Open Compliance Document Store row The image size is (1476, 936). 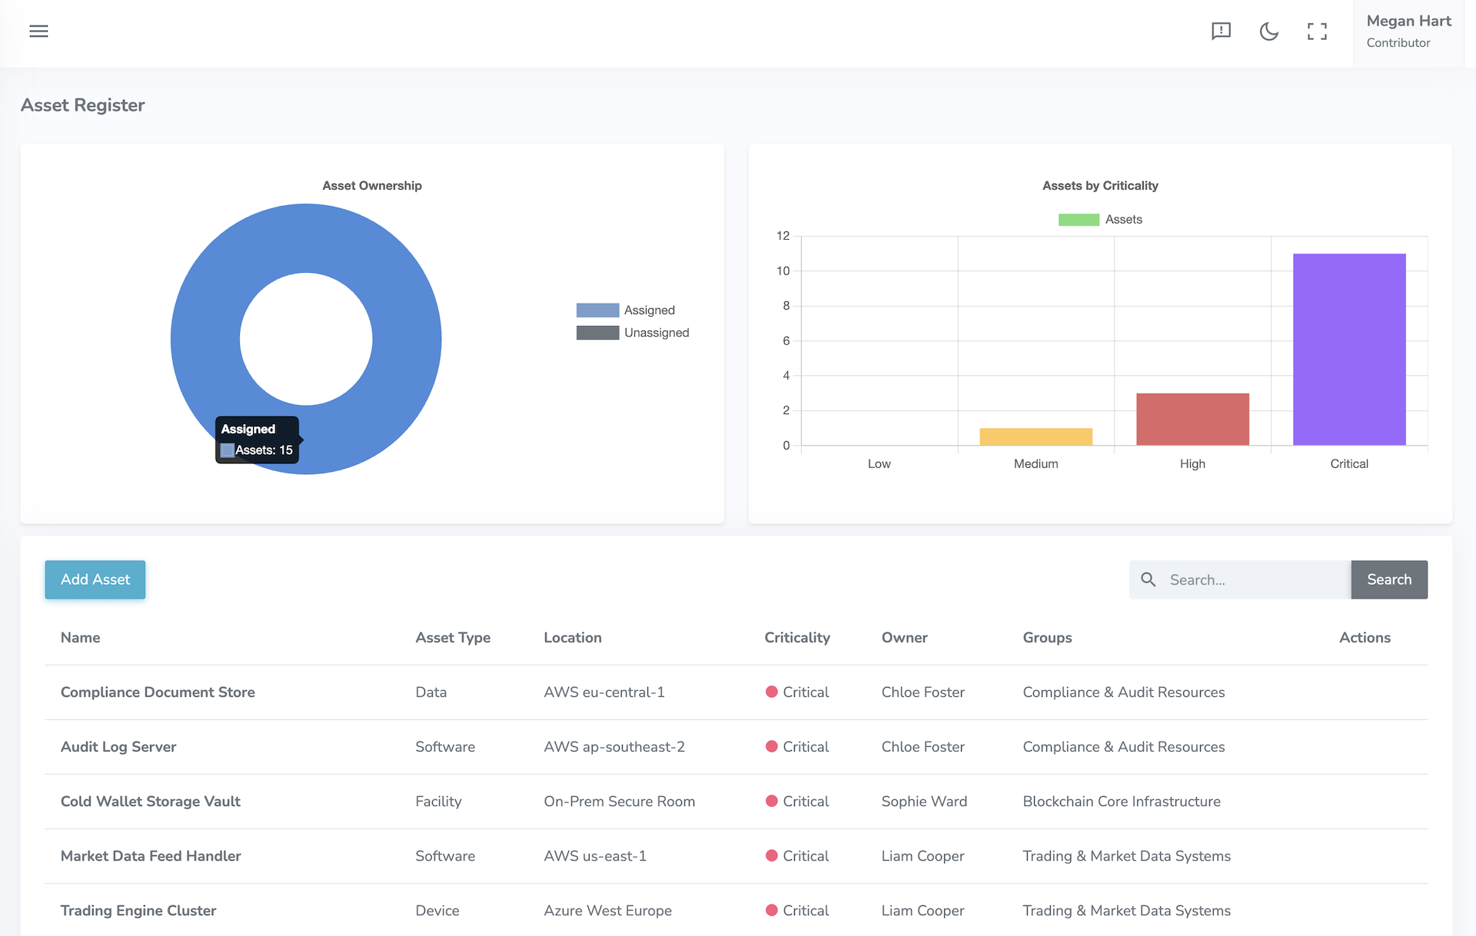coord(158,692)
